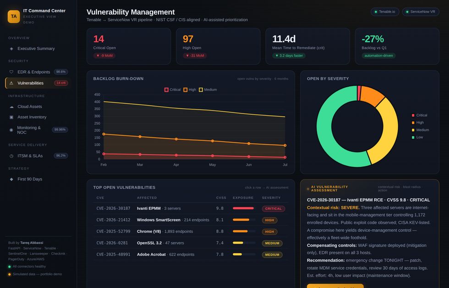The image size is (449, 288).
Task: Click the Executive Summary diamond icon
Action: pyautogui.click(x=11, y=48)
